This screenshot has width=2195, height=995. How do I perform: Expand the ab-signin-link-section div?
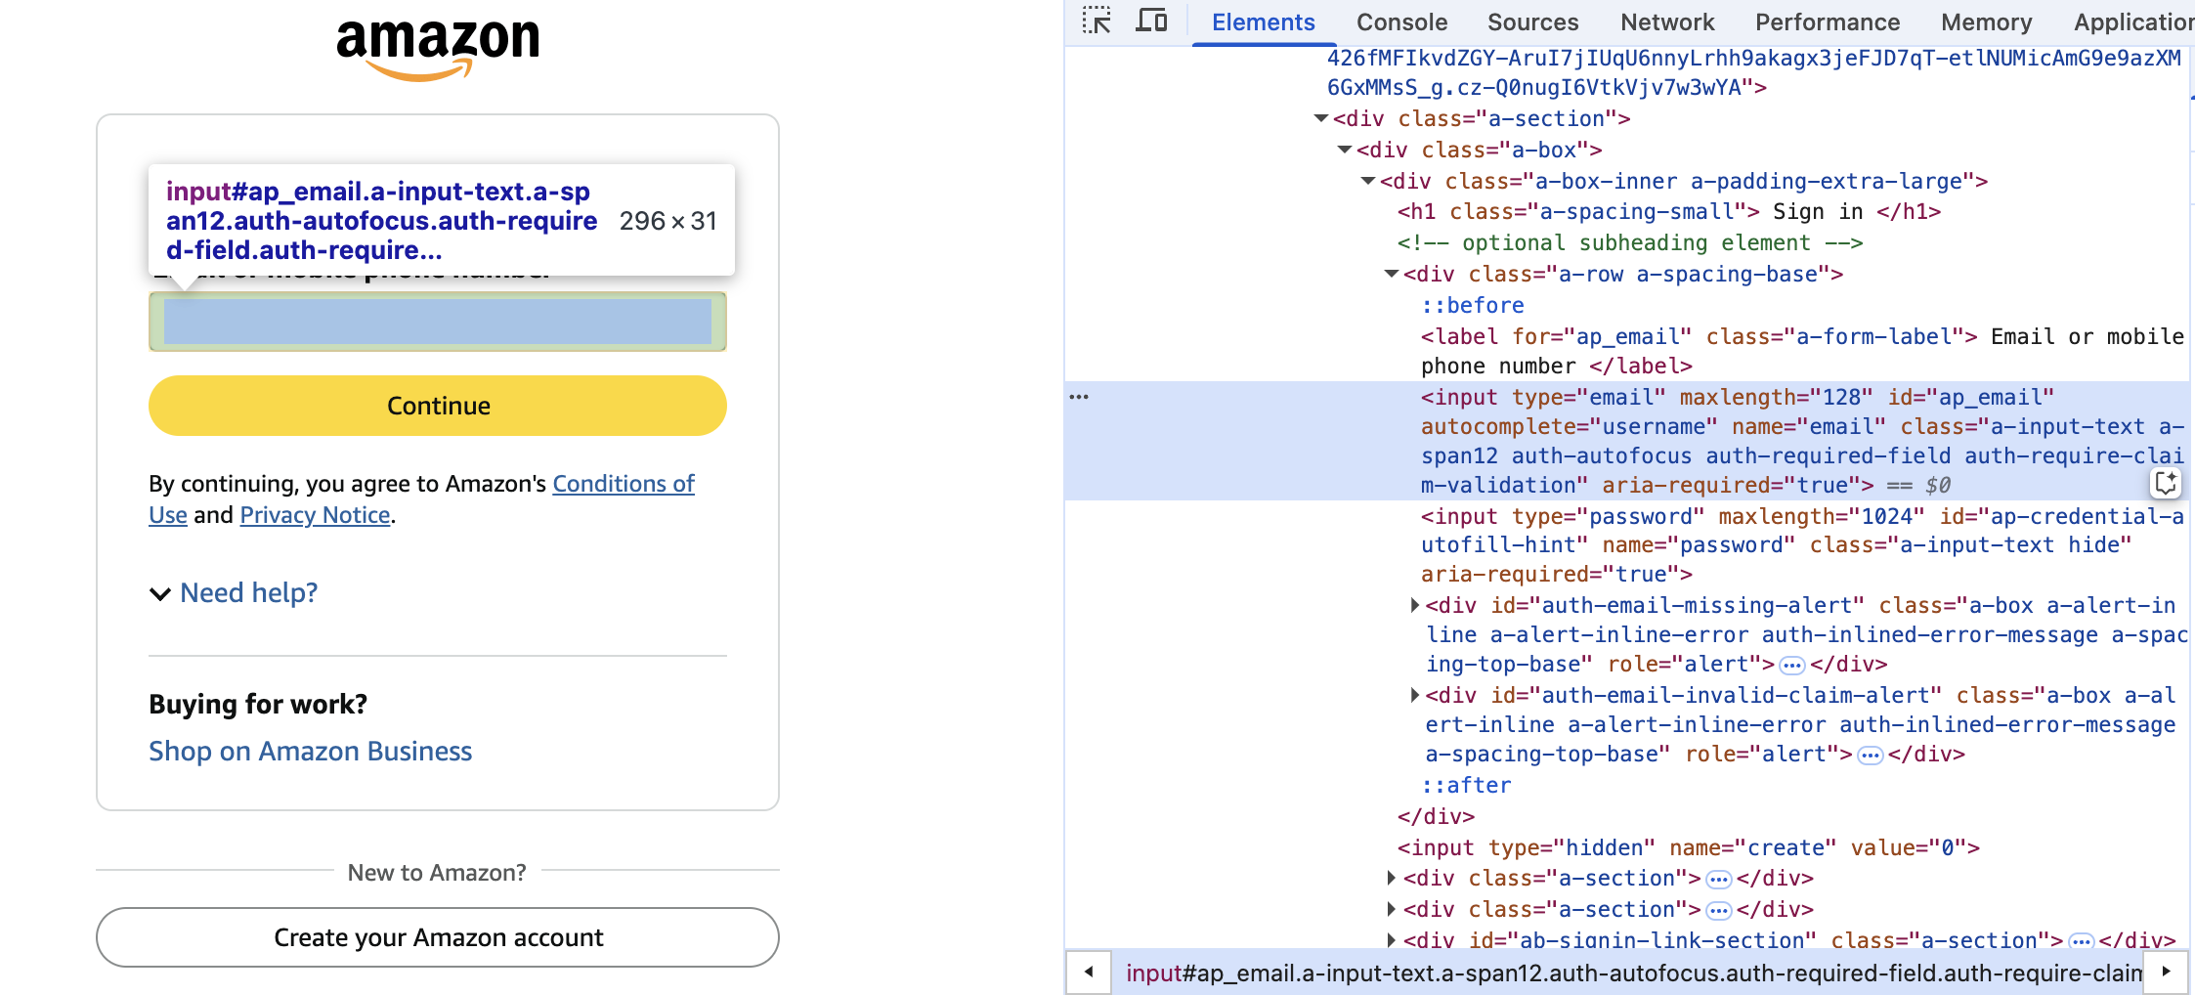[x=1391, y=940]
